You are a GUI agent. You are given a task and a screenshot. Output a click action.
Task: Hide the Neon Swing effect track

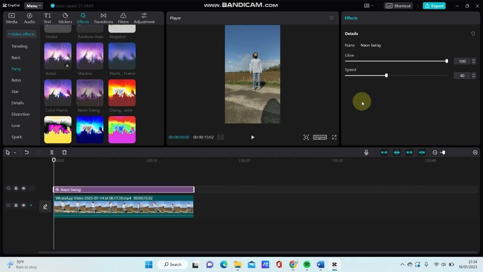tap(23, 188)
